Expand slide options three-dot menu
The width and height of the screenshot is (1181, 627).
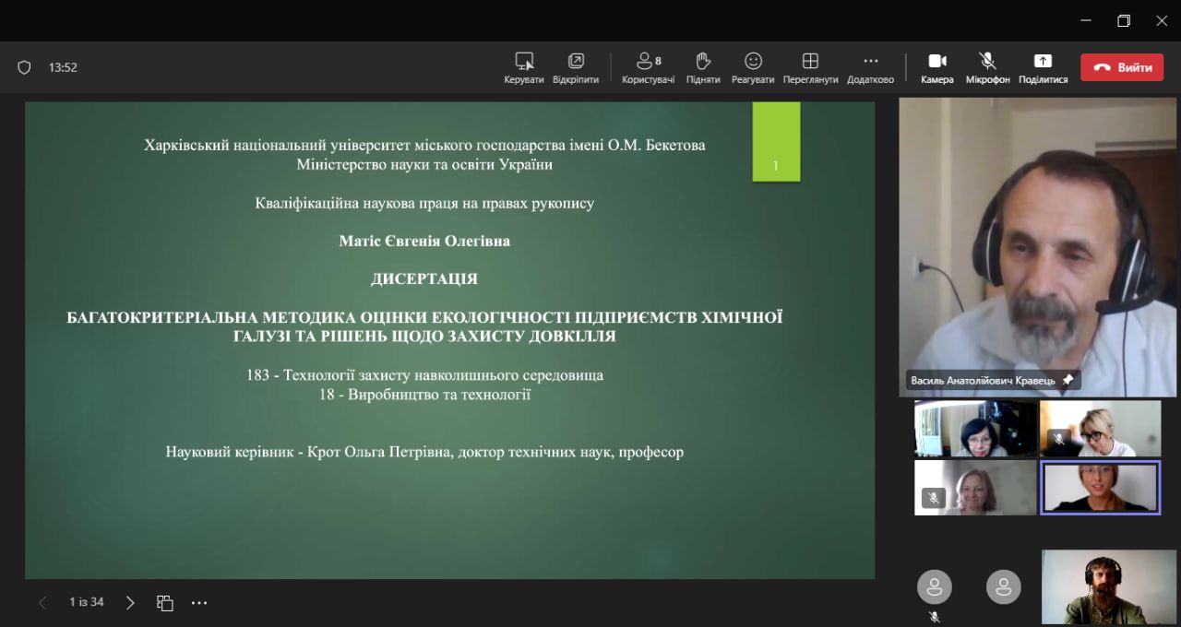pyautogui.click(x=199, y=603)
